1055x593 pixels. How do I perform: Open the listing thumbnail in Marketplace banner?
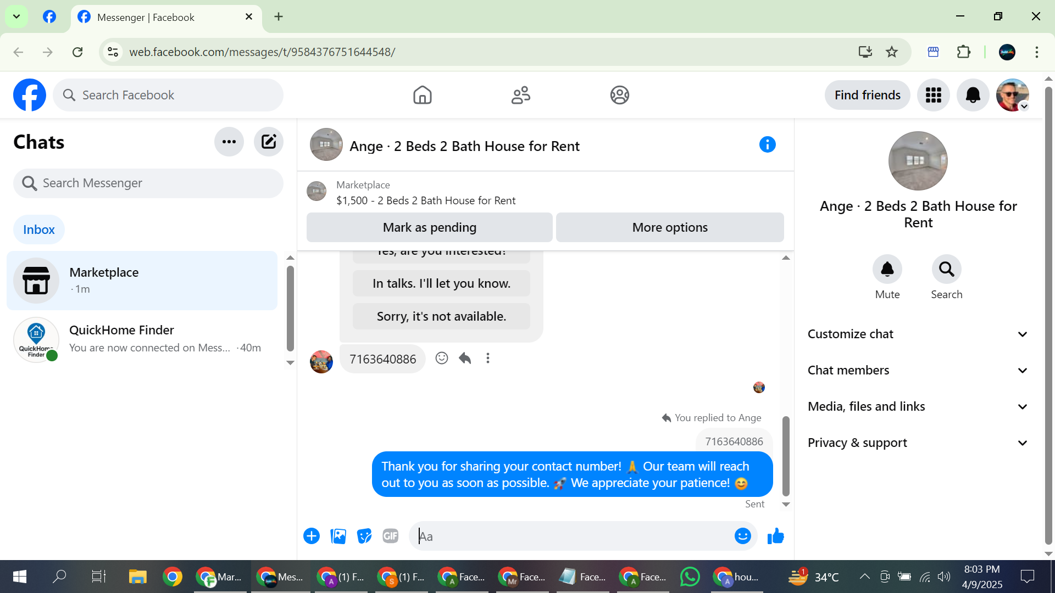(x=316, y=191)
